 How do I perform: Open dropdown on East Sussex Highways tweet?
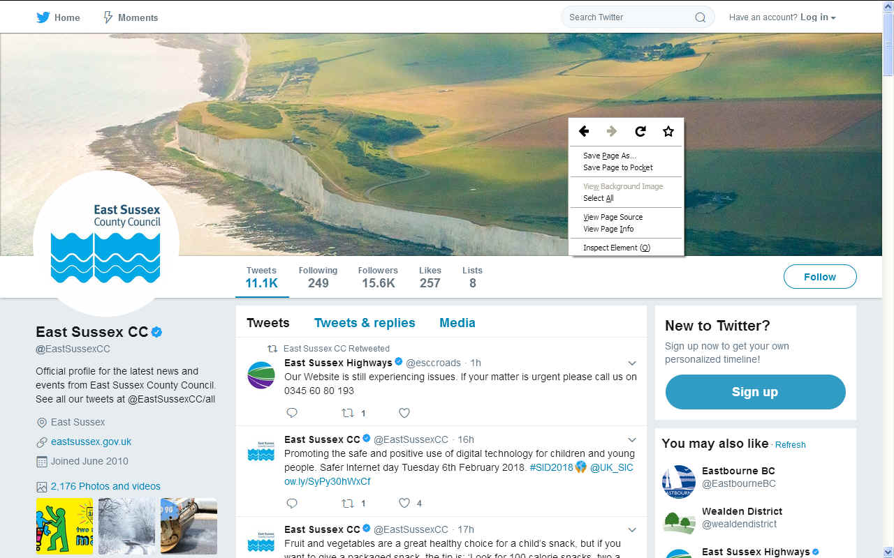coord(632,363)
